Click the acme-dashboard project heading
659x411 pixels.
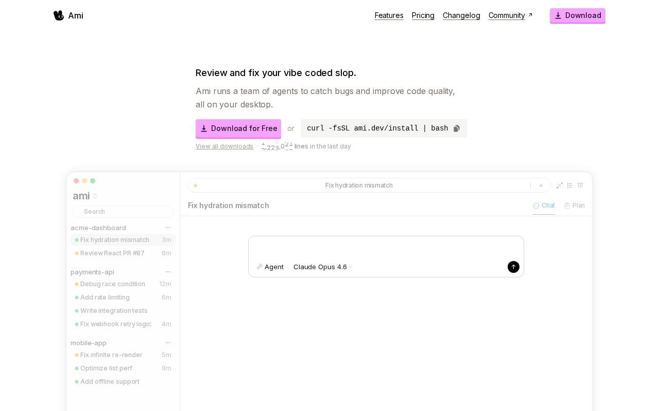(98, 228)
